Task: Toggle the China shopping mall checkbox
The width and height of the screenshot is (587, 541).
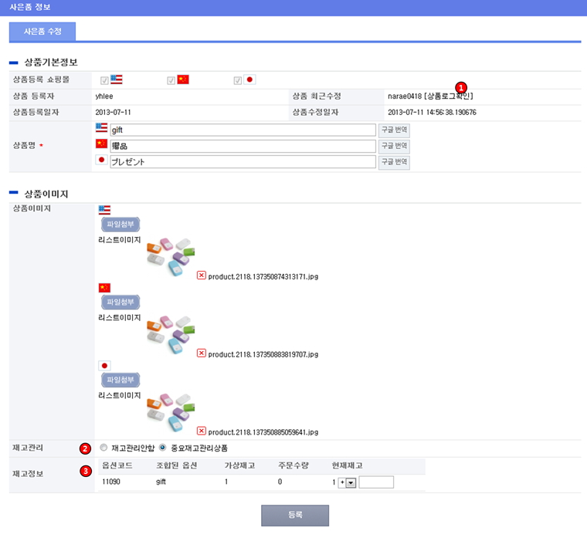Action: (x=171, y=79)
